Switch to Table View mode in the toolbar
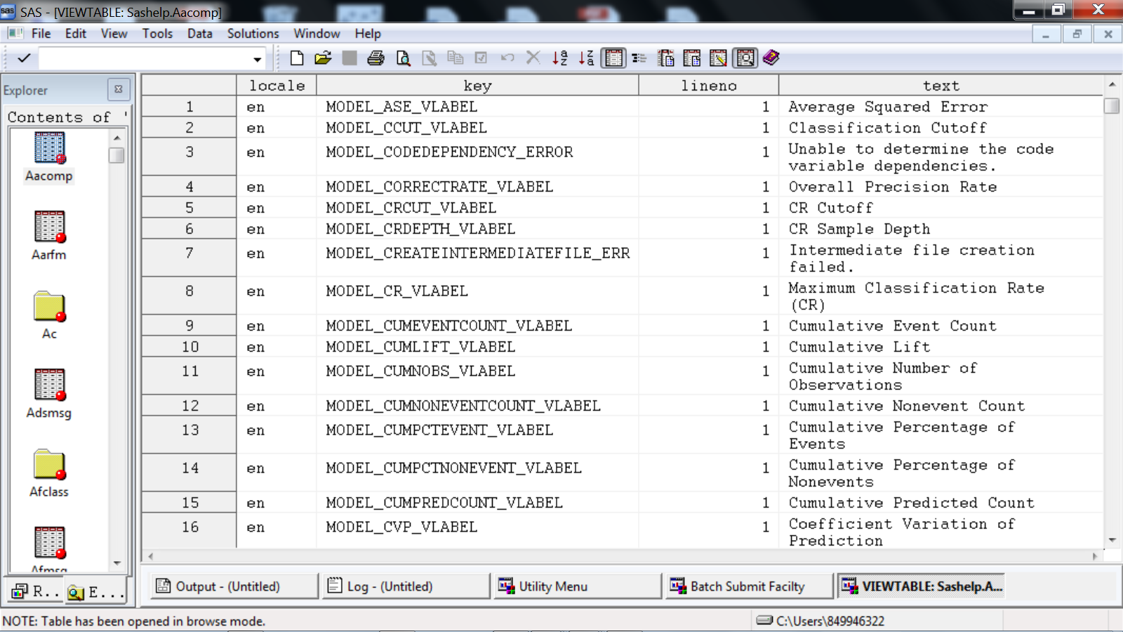The image size is (1123, 632). pos(614,58)
